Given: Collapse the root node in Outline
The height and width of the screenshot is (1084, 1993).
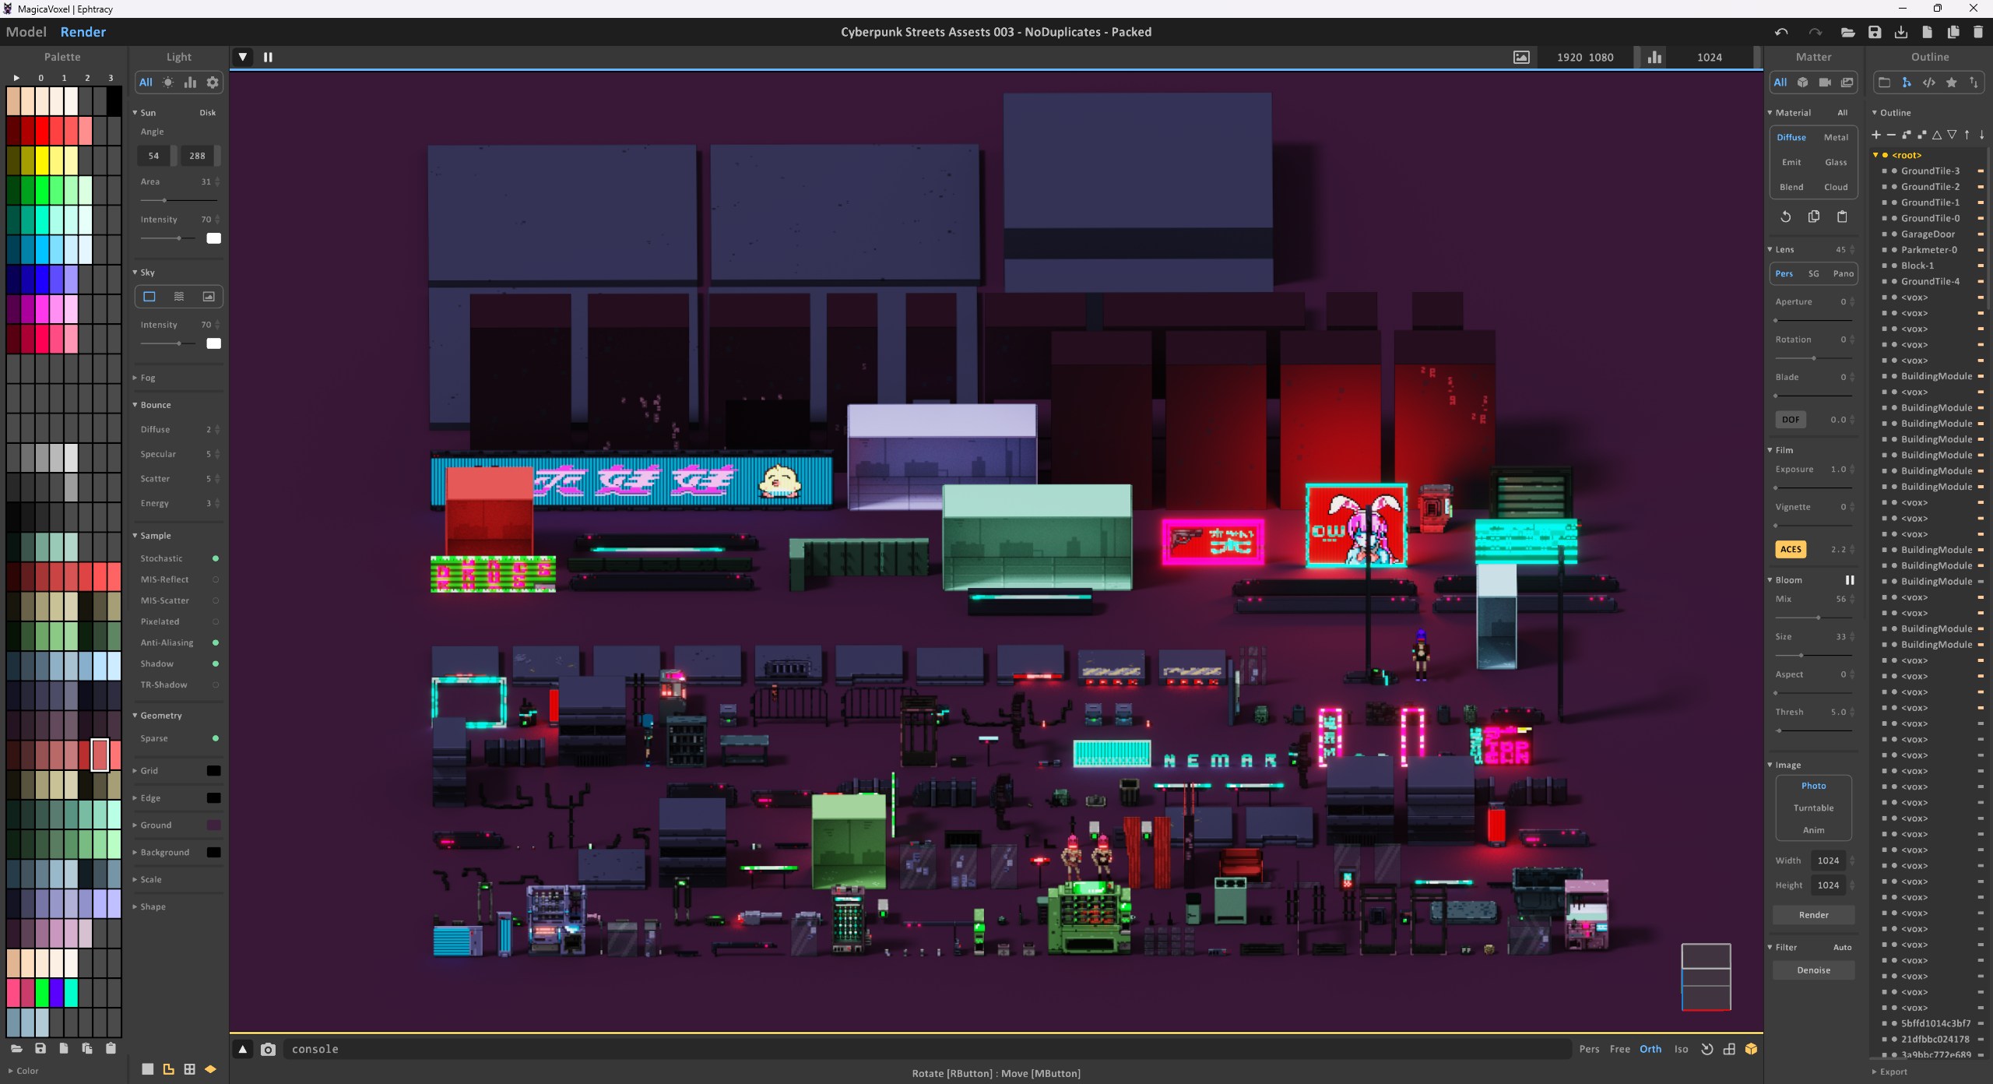Looking at the screenshot, I should [1875, 155].
